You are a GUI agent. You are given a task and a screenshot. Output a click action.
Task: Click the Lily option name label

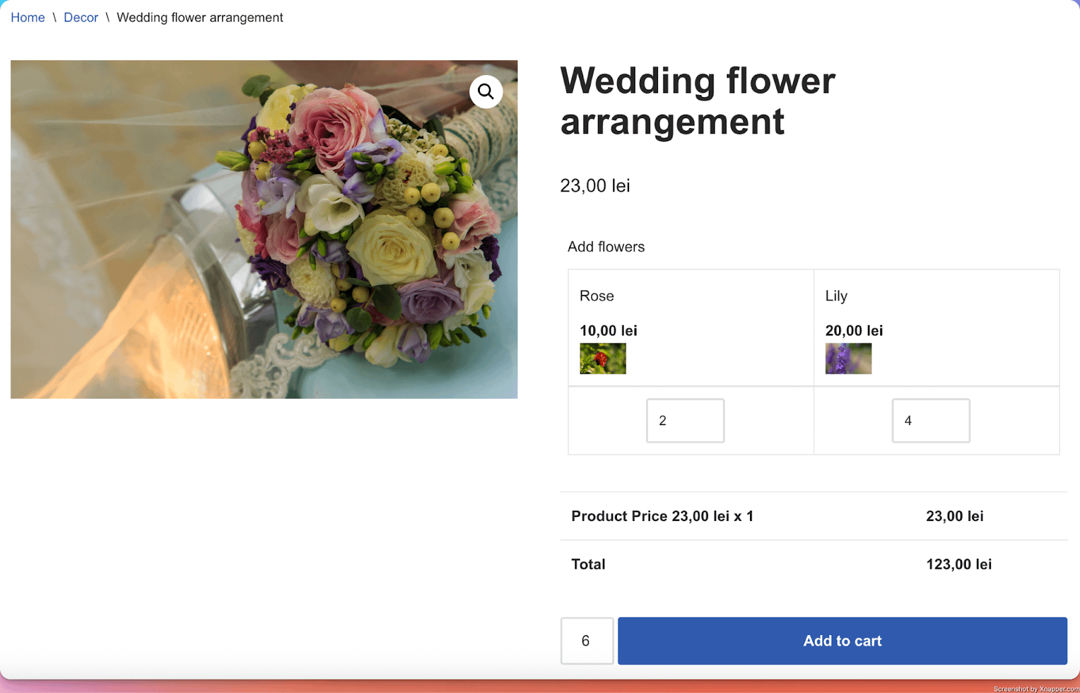point(836,296)
